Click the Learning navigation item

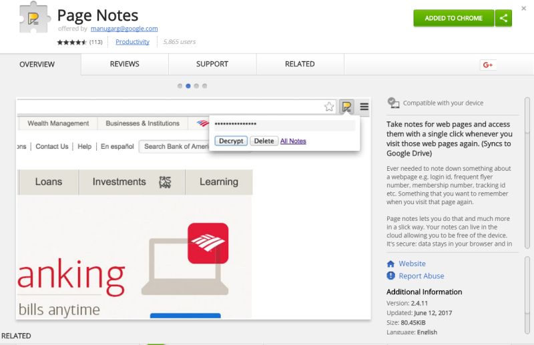point(219,182)
